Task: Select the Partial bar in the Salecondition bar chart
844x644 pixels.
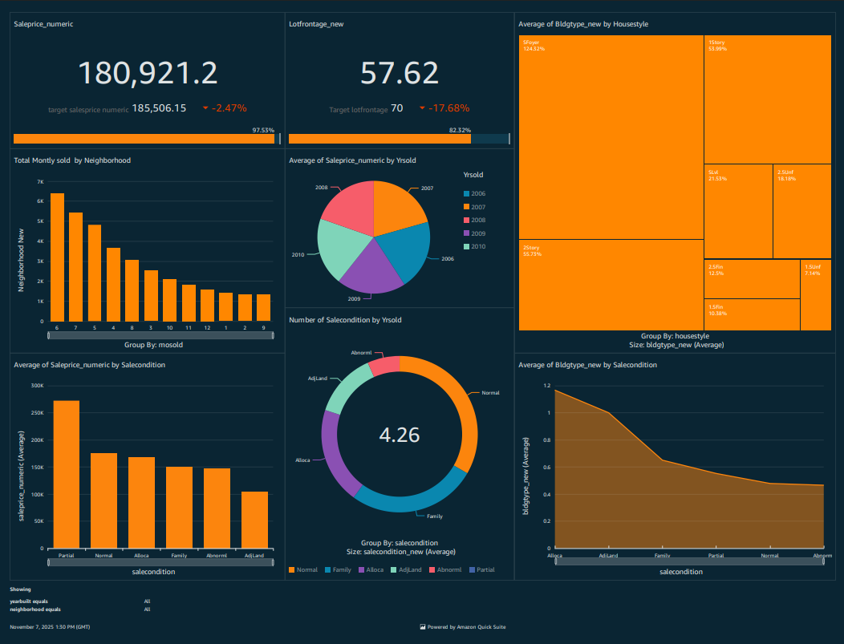Action: pyautogui.click(x=67, y=473)
